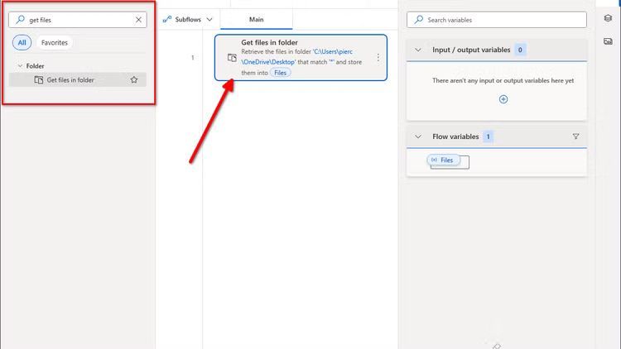Add a new input/output variable with the plus icon
Screen dimensions: 621x349
[x=503, y=99]
